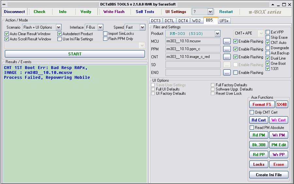
Task: Uncheck Dual Line option
Action: pyautogui.click(x=268, y=58)
